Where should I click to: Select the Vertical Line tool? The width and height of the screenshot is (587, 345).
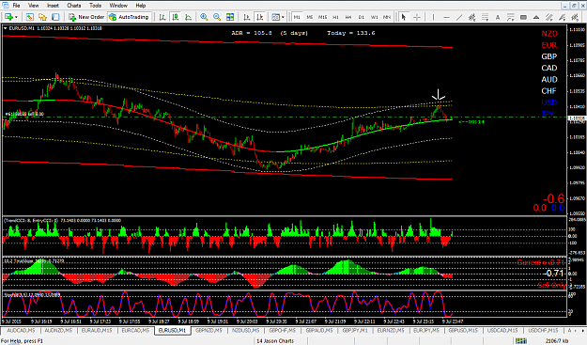(433, 17)
